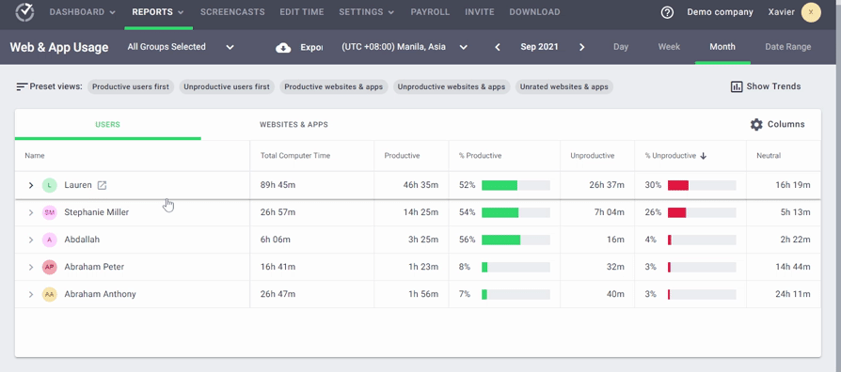Open the Manila timezone dropdown
This screenshot has height=372, width=841.
[405, 47]
